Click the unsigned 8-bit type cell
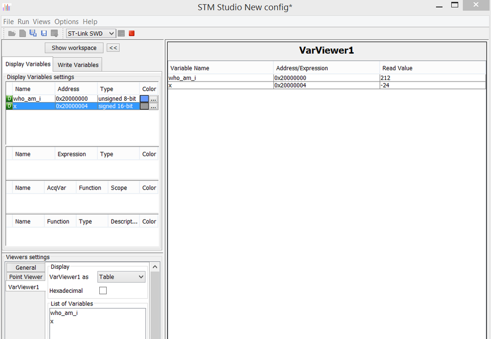 coord(118,99)
